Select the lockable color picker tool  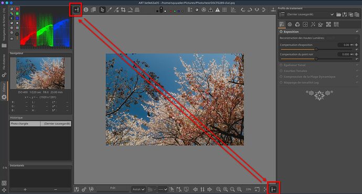tap(116, 10)
